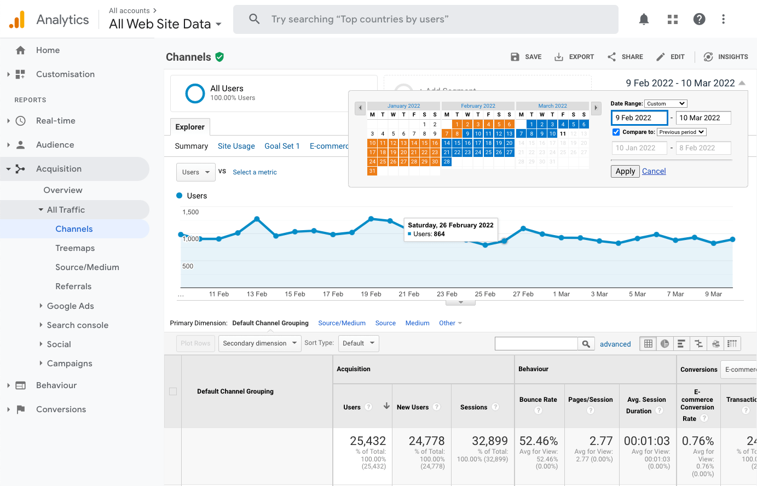Apply the selected date range
The width and height of the screenshot is (757, 486).
point(625,171)
